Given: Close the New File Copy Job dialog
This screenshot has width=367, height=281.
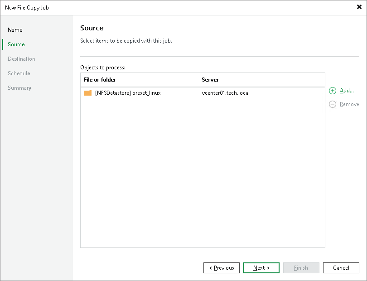Looking at the screenshot, I should click(x=359, y=7).
